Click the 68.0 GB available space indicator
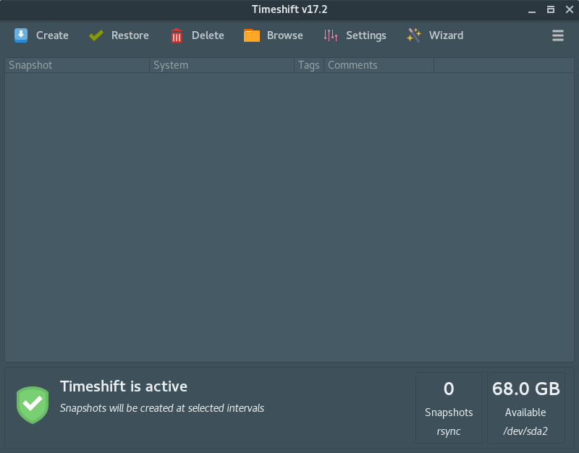579x453 pixels. click(525, 389)
